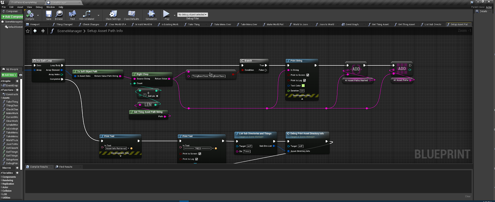This screenshot has height=202, width=495.
Task: Add a new function with the Functions plus icon
Action: pyautogui.click(x=17, y=90)
